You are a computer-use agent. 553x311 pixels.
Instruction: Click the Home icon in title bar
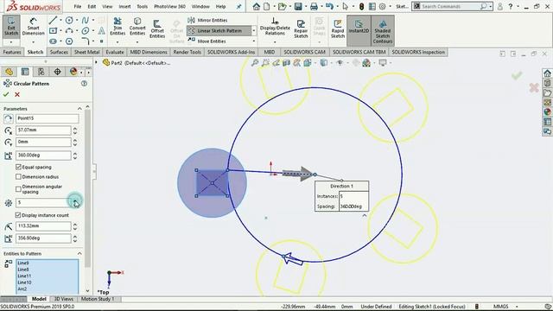coord(257,6)
